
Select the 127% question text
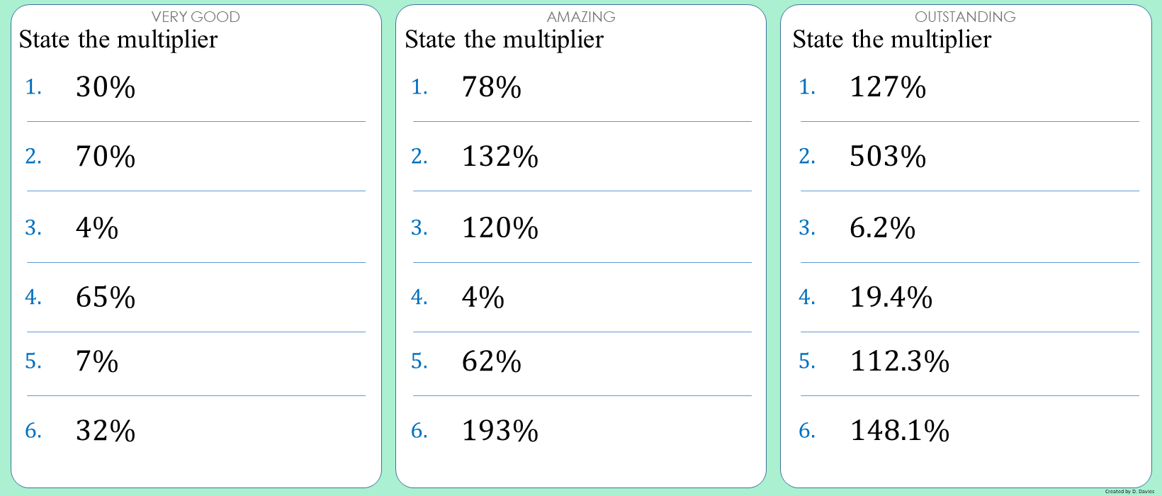coord(888,87)
